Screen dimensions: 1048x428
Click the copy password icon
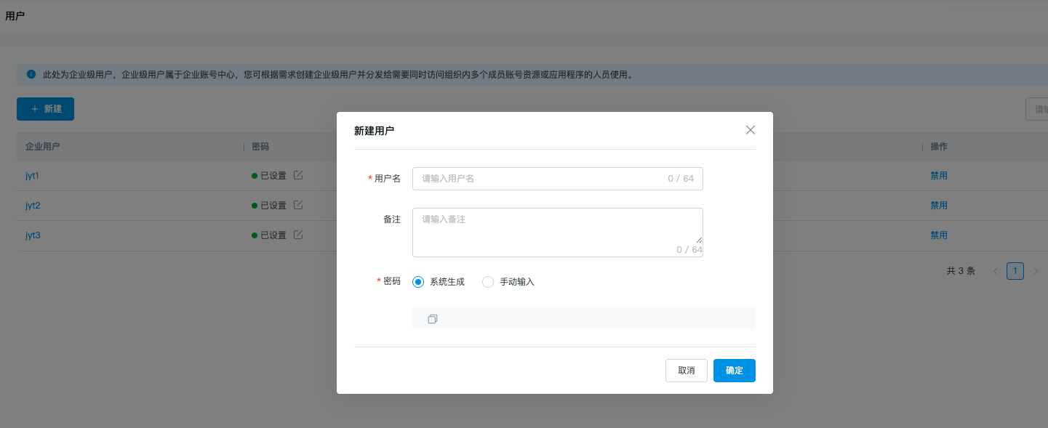[x=433, y=319]
